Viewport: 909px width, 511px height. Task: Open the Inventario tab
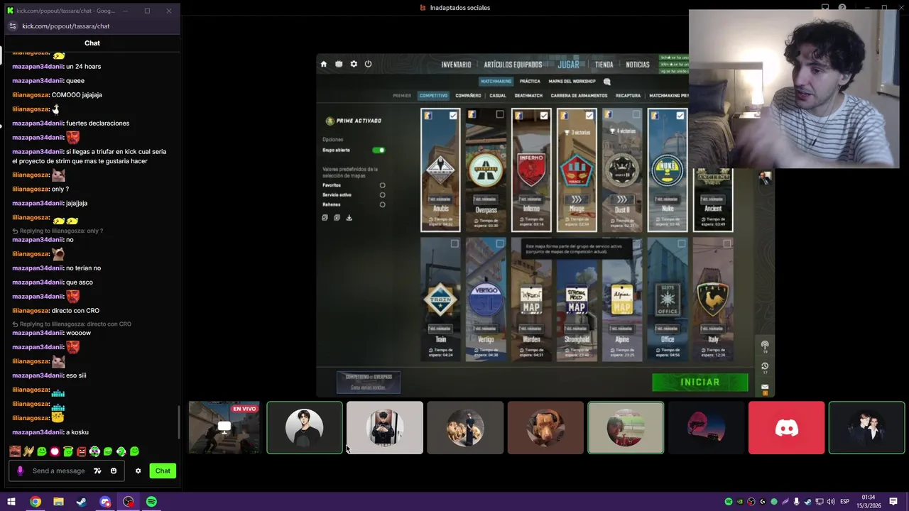point(456,65)
